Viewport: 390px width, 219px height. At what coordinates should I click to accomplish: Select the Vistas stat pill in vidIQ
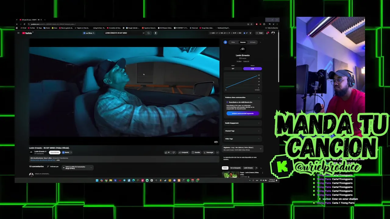pos(252,69)
